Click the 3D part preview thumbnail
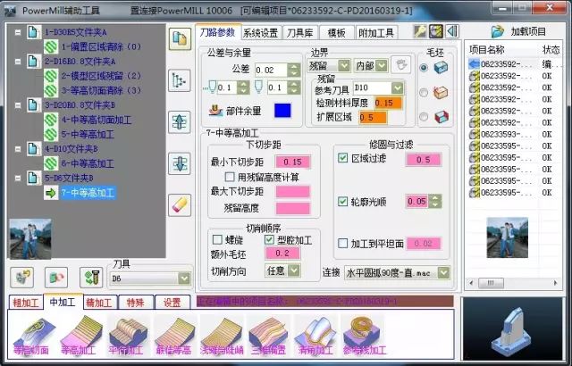The image size is (572, 366). (x=513, y=329)
